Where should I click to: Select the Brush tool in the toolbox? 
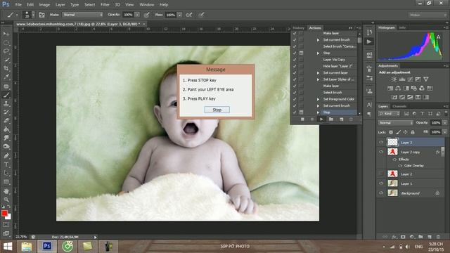[6, 95]
